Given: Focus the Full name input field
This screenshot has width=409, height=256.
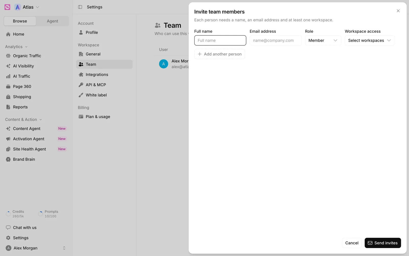Looking at the screenshot, I should (x=220, y=40).
